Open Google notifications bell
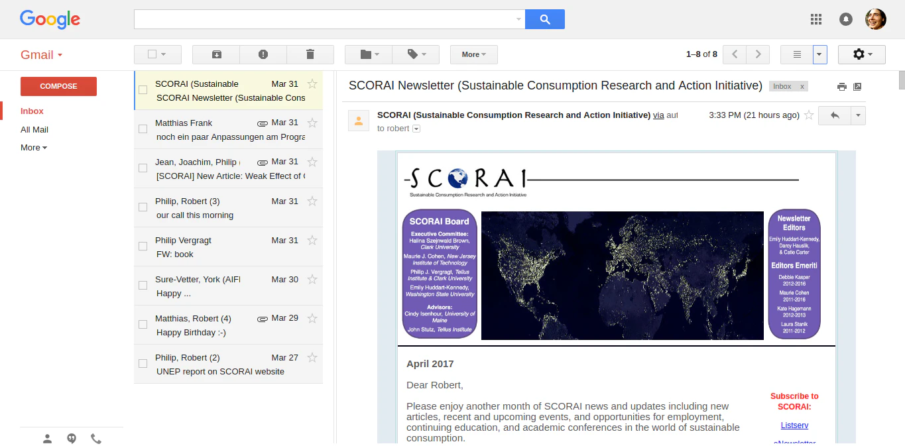The width and height of the screenshot is (905, 448). pos(846,19)
